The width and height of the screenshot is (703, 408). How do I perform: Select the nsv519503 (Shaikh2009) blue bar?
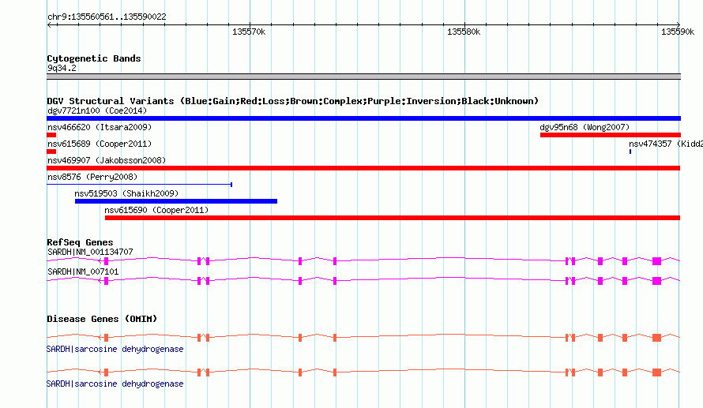(x=176, y=201)
